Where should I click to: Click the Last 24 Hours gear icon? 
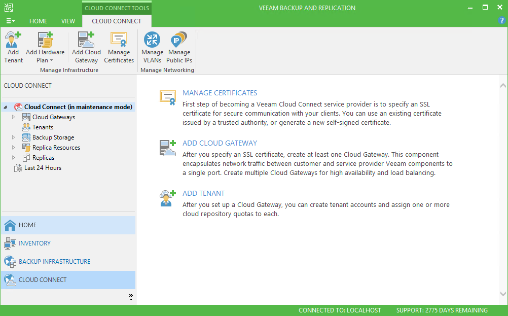pyautogui.click(x=18, y=168)
